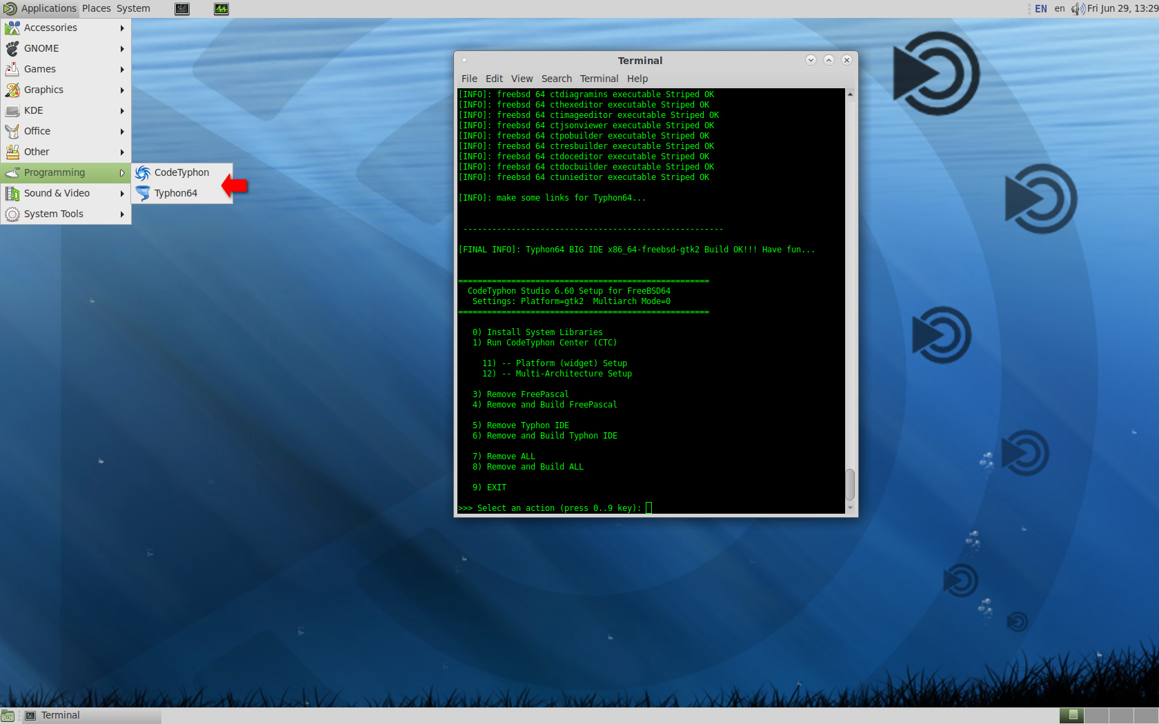Viewport: 1159px width, 724px height.
Task: Open the Places menu
Action: point(97,9)
